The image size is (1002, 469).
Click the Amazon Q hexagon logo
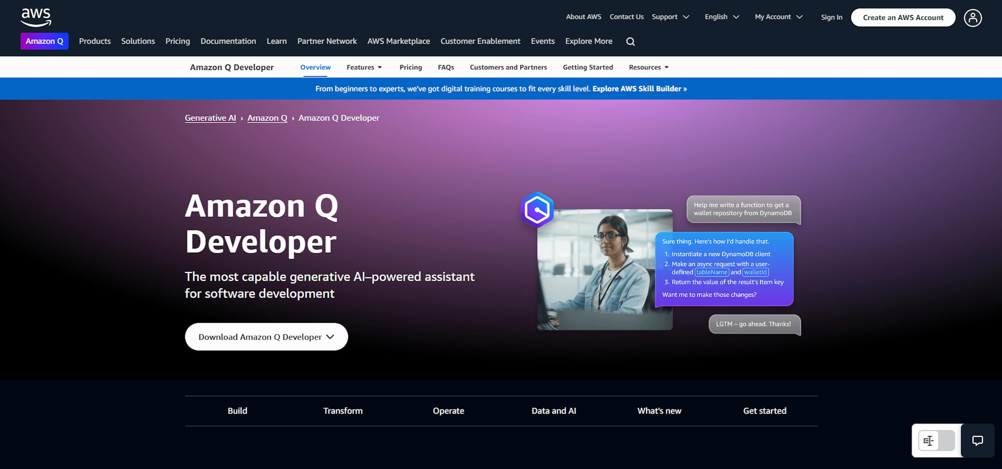coord(537,209)
